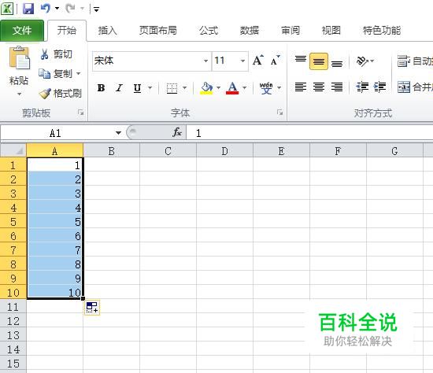
Task: Open the Name Box dropdown arrow
Action: [118, 133]
